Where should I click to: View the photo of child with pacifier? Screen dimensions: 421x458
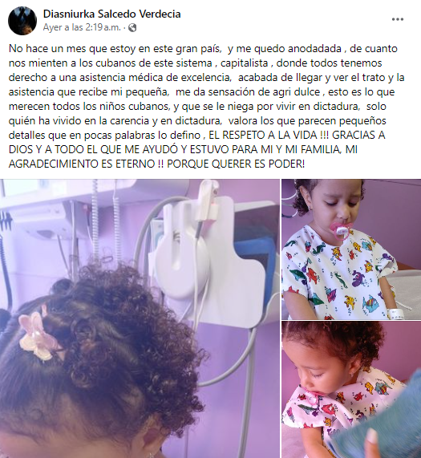(351, 249)
